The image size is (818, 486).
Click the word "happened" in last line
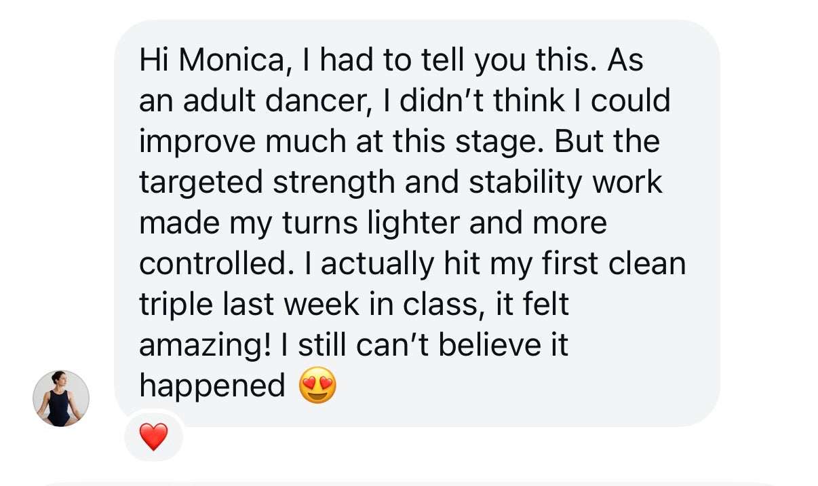point(212,387)
